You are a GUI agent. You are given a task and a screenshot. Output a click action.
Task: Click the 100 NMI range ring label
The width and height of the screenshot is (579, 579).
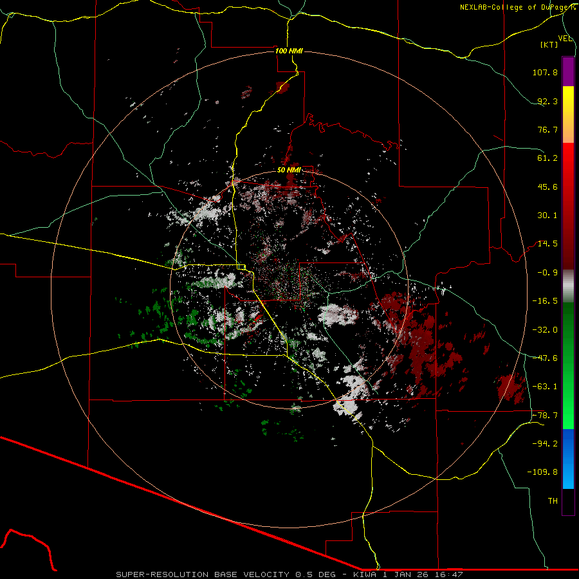(x=288, y=51)
